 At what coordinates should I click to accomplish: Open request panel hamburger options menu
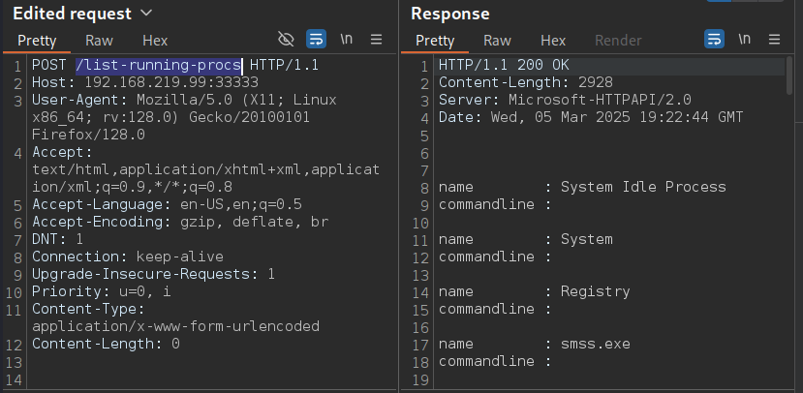[377, 40]
